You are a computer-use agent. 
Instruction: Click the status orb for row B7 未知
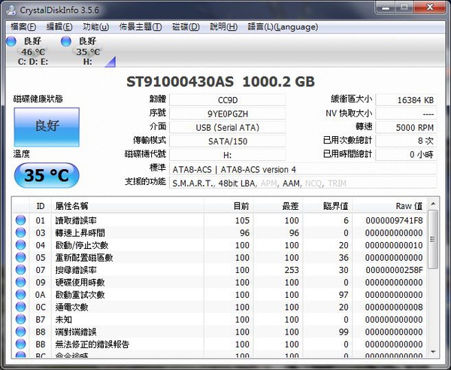tap(20, 319)
